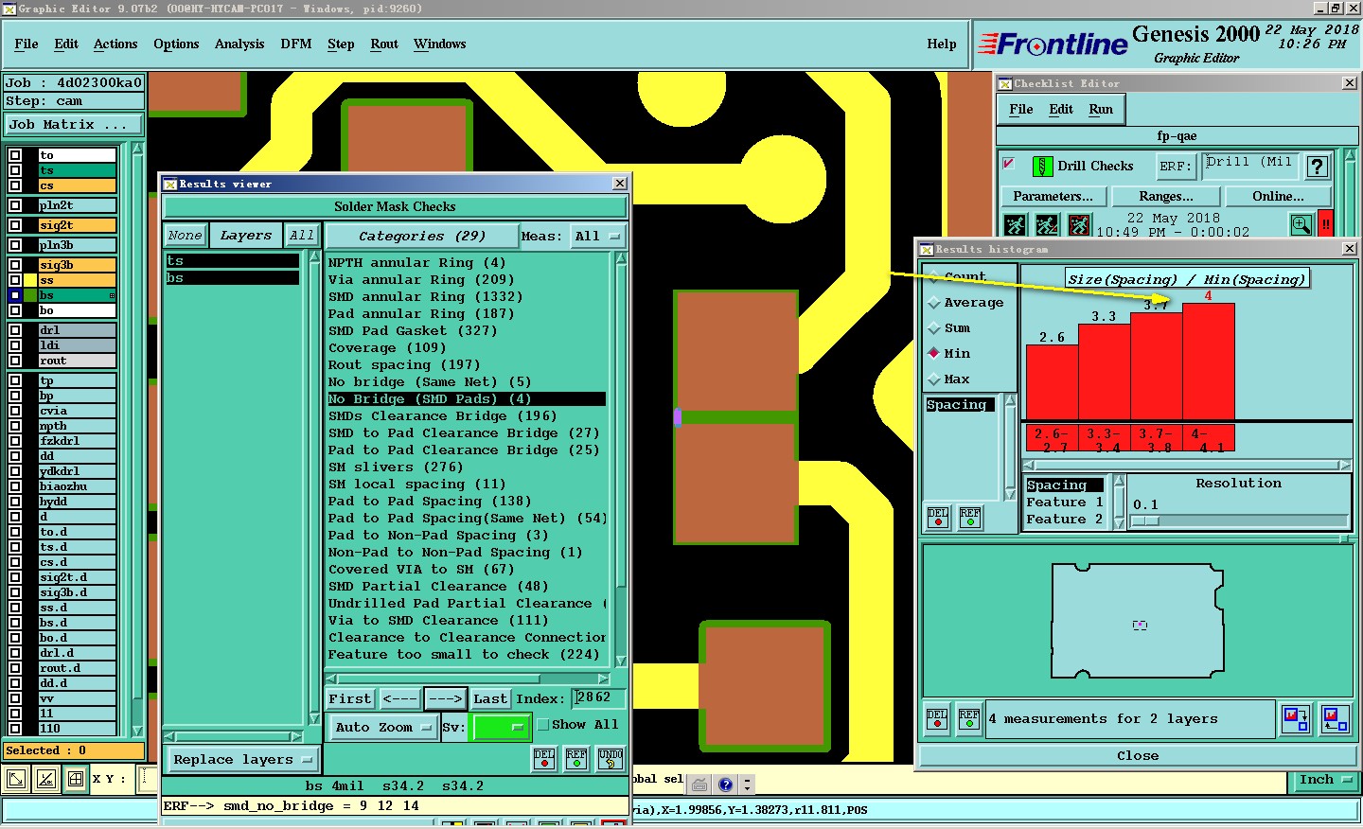This screenshot has height=829, width=1363.
Task: Click the None layers button
Action: coord(185,236)
